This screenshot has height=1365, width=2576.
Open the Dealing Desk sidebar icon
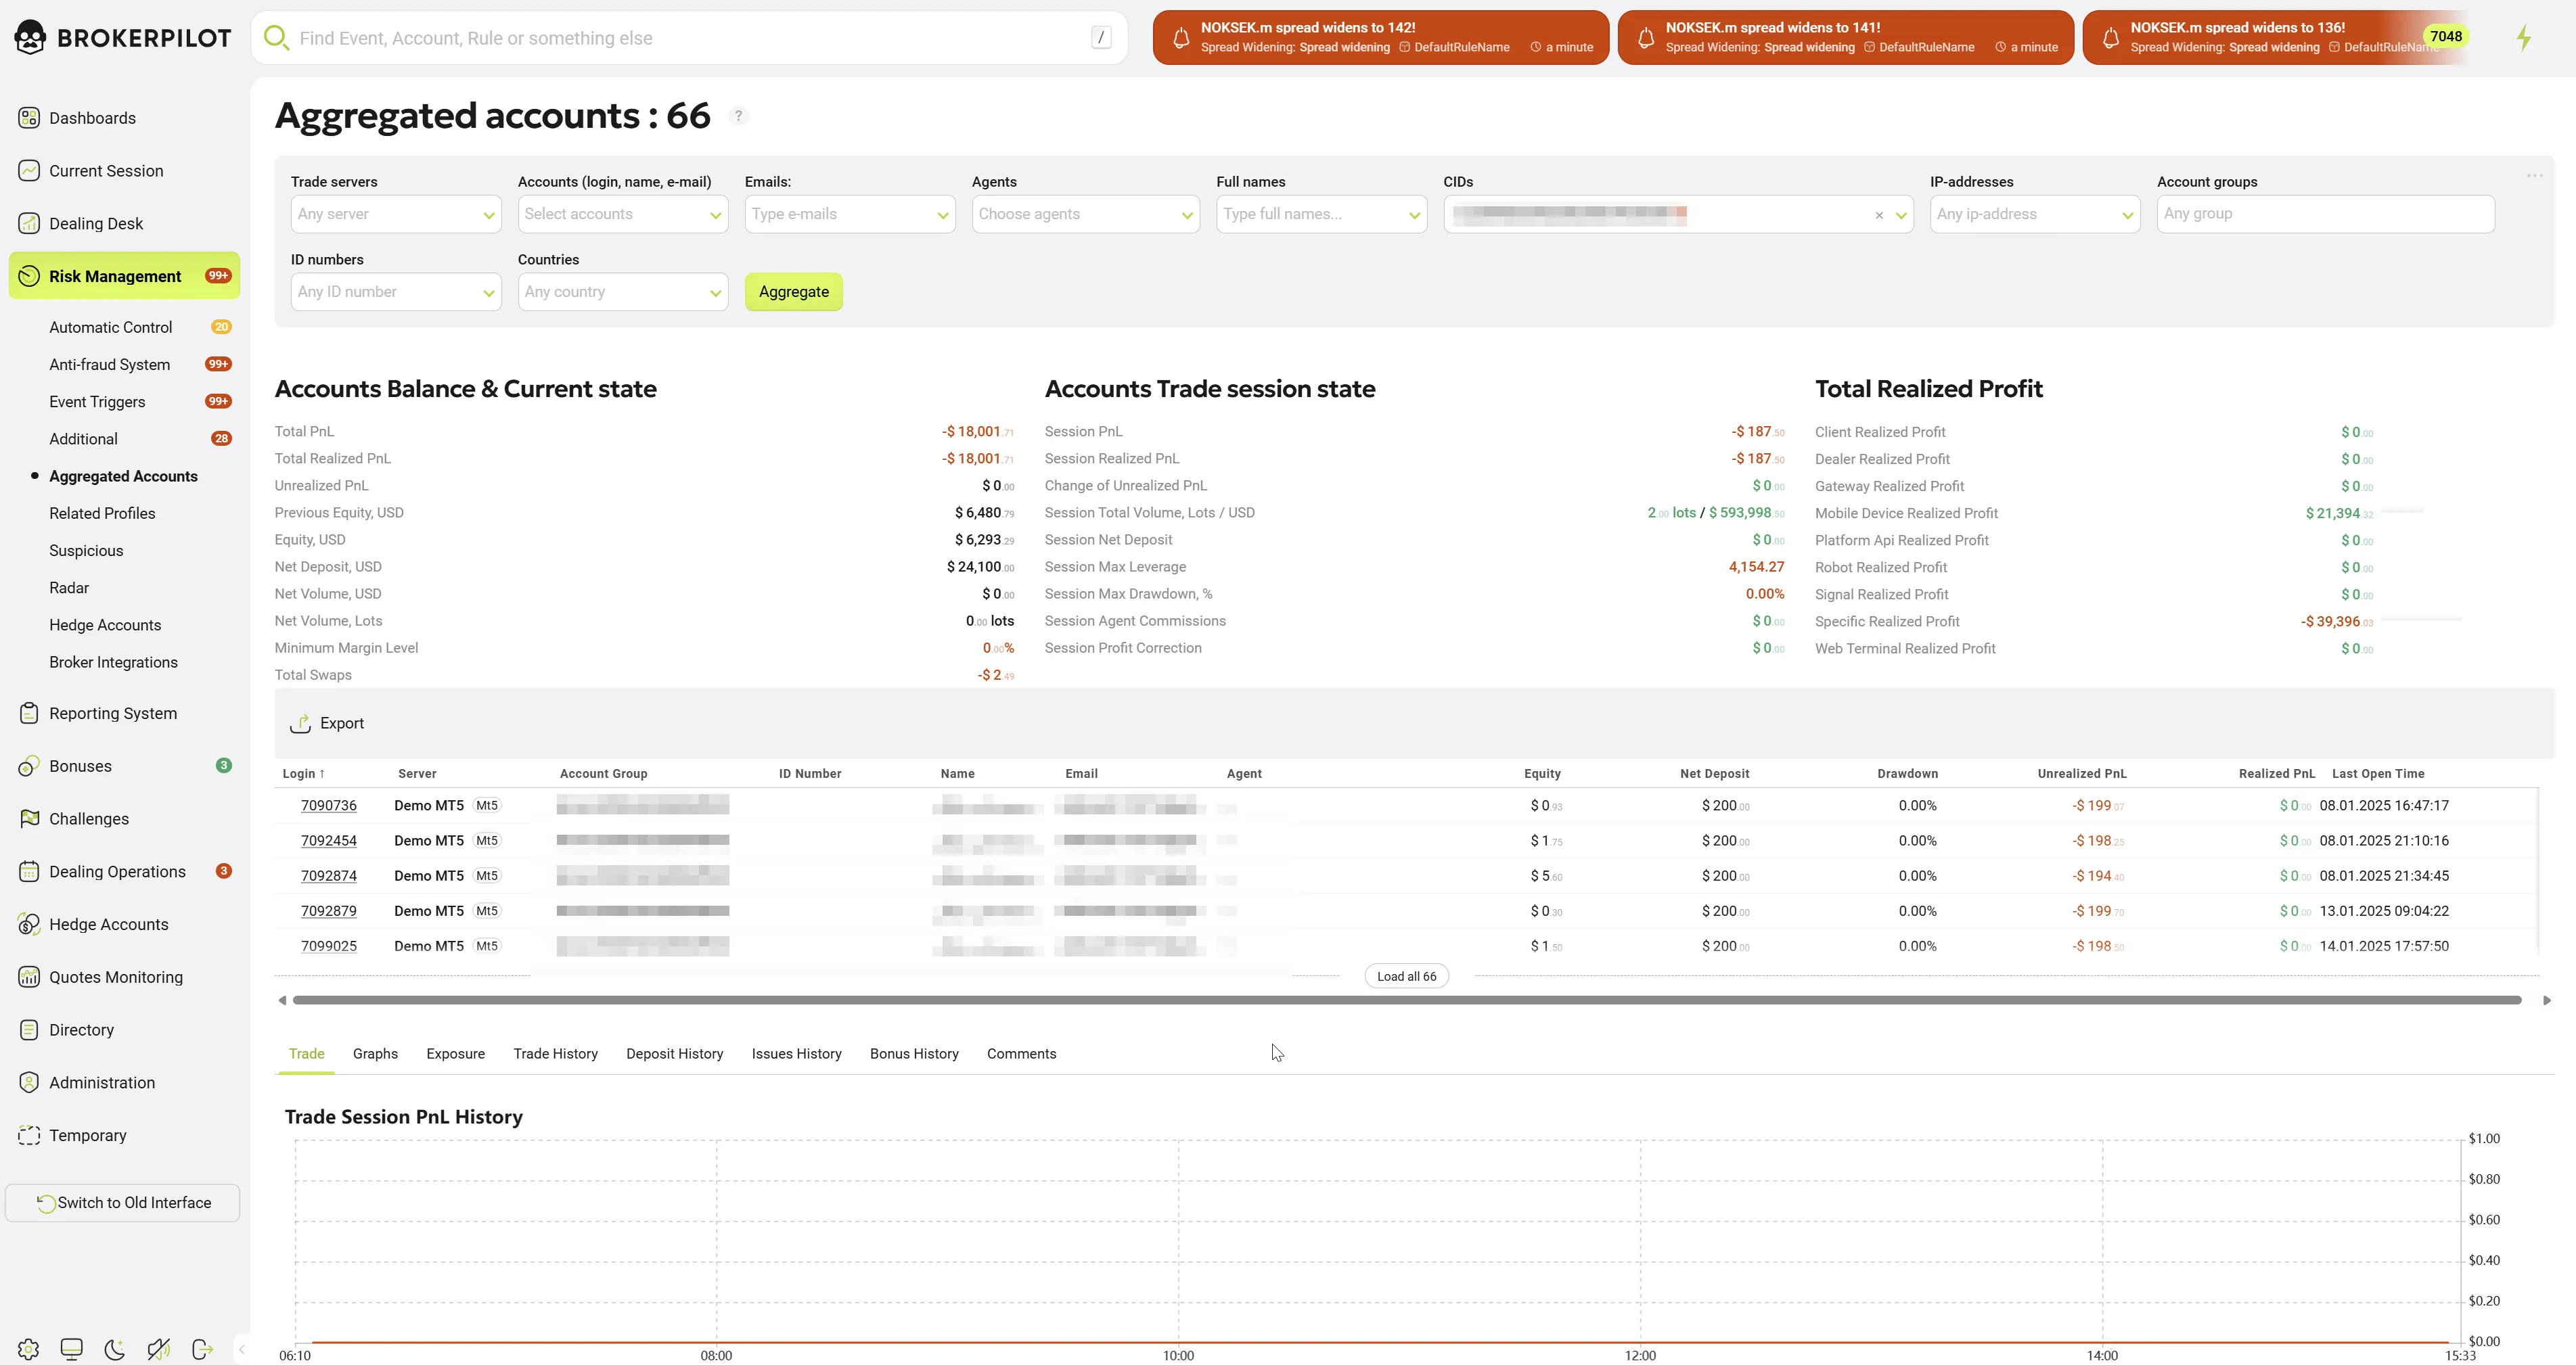pyautogui.click(x=29, y=224)
